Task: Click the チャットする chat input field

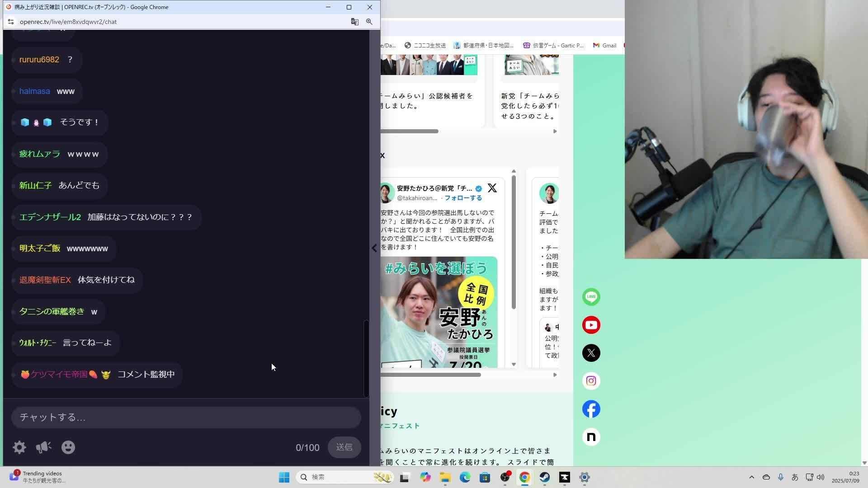Action: coord(186,417)
